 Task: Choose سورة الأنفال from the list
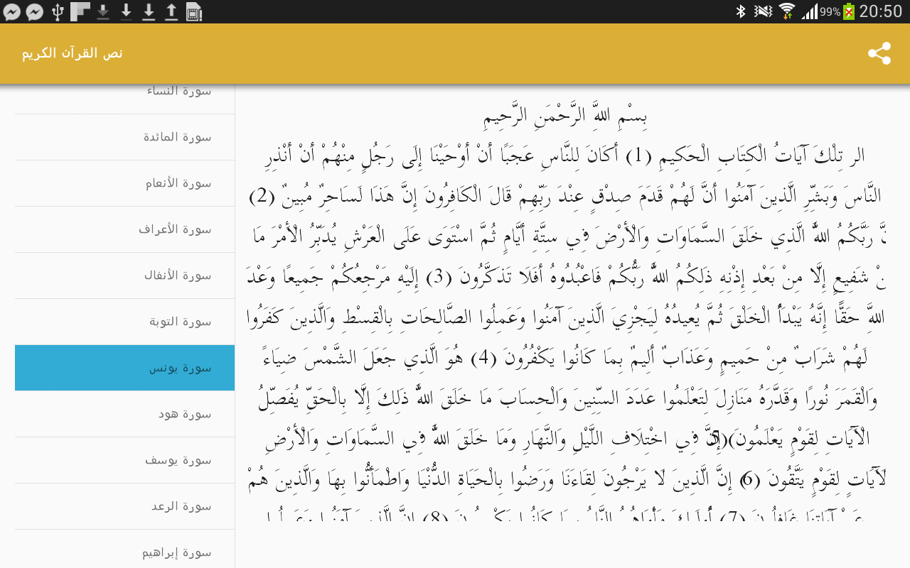tap(124, 275)
